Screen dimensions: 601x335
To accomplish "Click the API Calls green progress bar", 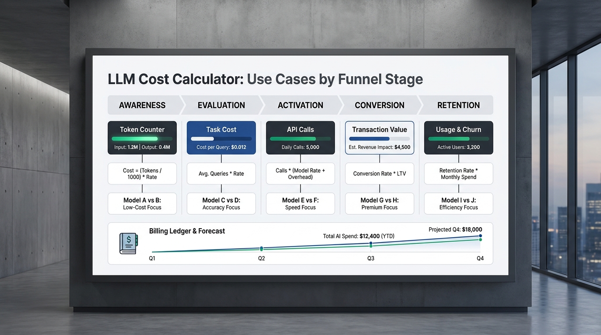I will coord(300,139).
